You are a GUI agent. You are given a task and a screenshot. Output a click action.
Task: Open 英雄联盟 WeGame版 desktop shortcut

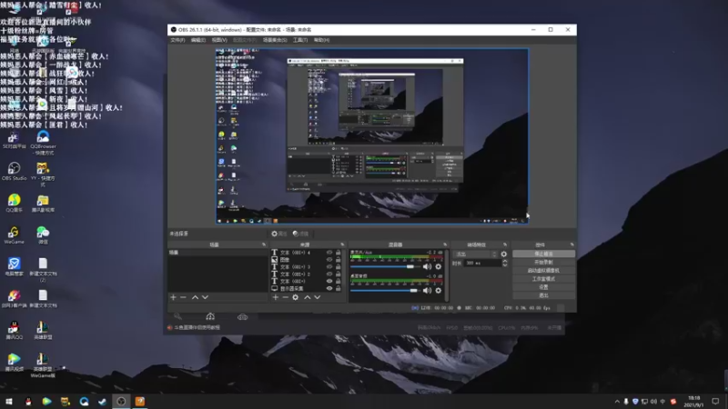(x=43, y=365)
